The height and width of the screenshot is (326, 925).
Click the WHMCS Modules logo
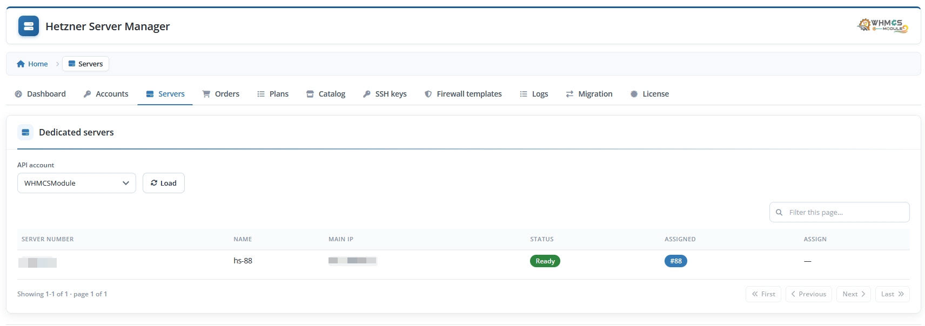883,25
